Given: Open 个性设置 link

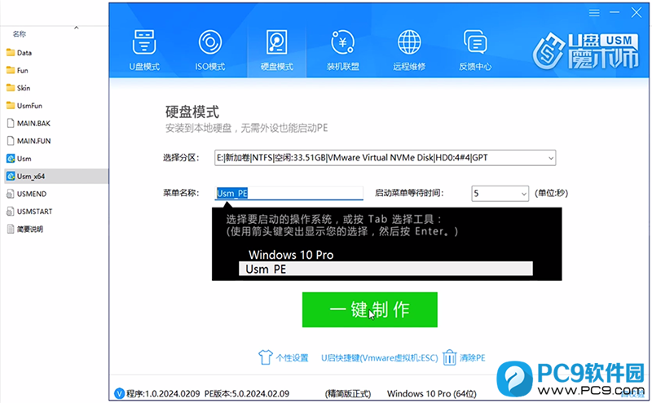Looking at the screenshot, I should [292, 357].
